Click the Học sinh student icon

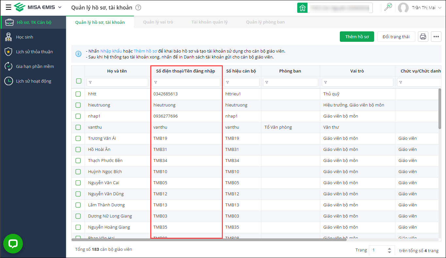[x=8, y=37]
